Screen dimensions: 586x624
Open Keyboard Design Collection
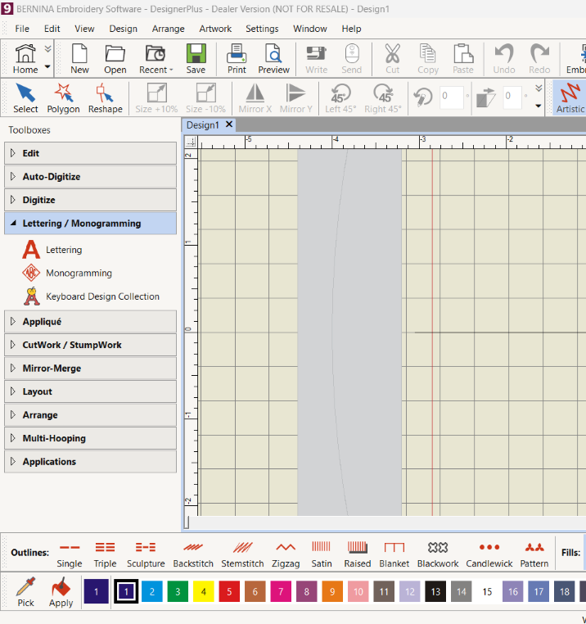pyautogui.click(x=102, y=296)
